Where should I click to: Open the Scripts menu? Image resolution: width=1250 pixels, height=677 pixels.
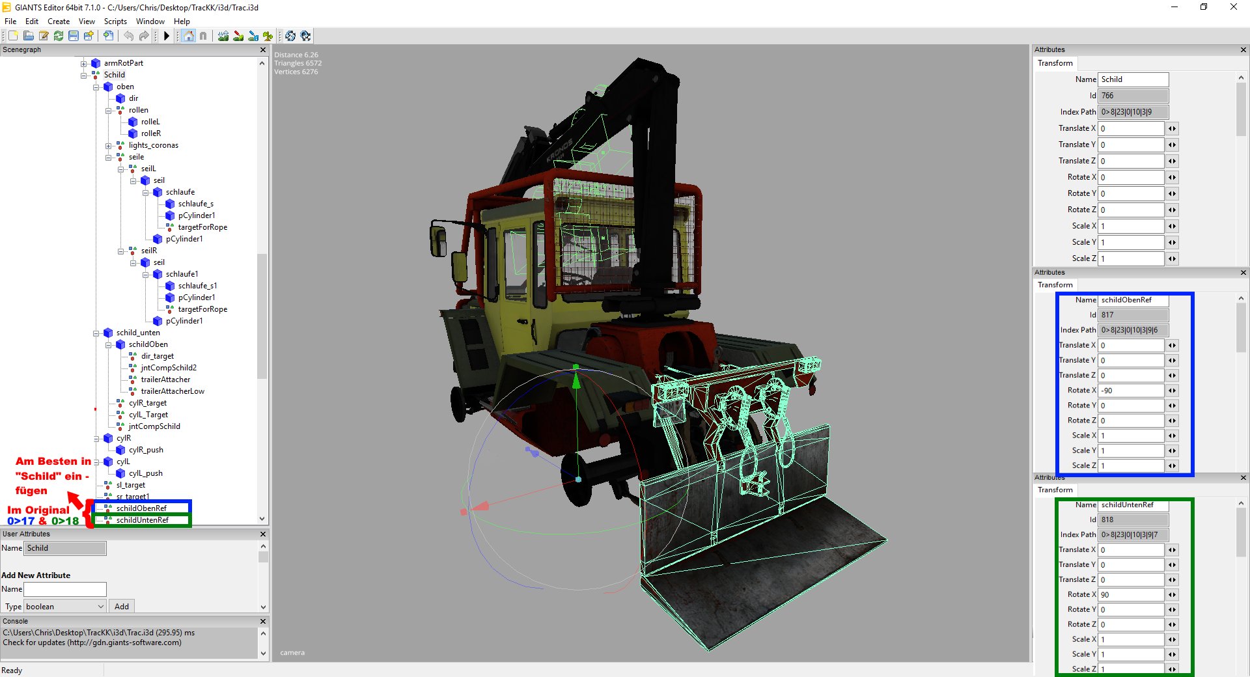[x=115, y=21]
